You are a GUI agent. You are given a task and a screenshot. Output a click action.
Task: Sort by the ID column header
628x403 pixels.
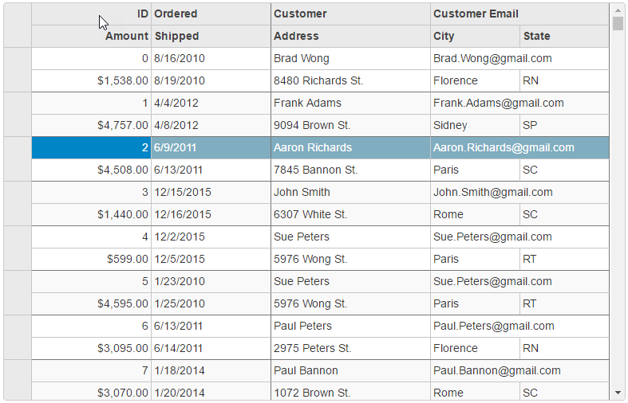(x=92, y=14)
